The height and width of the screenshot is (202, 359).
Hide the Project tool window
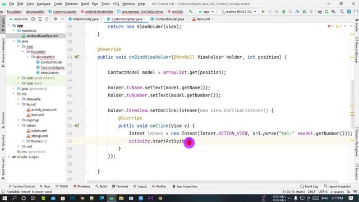62,19
